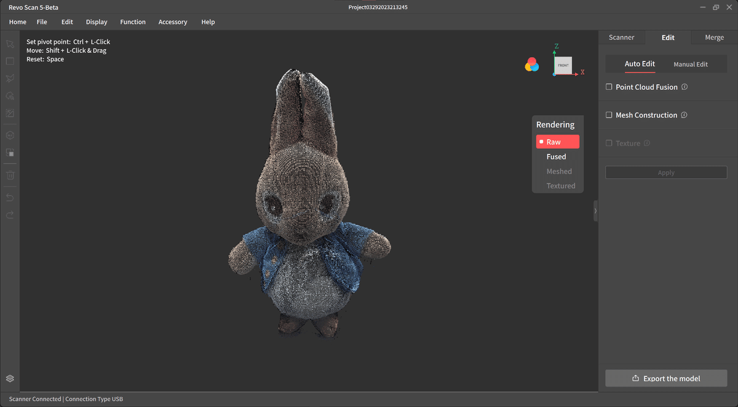Screen dimensions: 738x407
Task: Close the Revo Scan window
Action: [728, 7]
